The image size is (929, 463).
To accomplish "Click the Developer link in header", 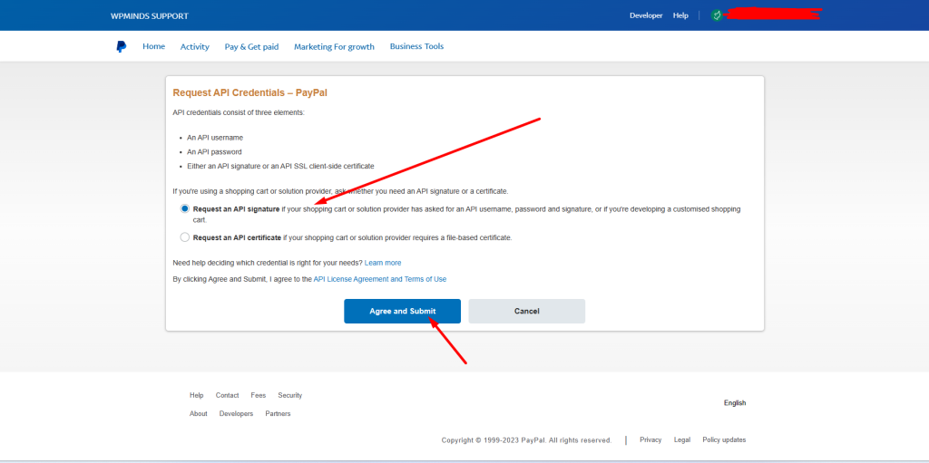I will click(646, 15).
